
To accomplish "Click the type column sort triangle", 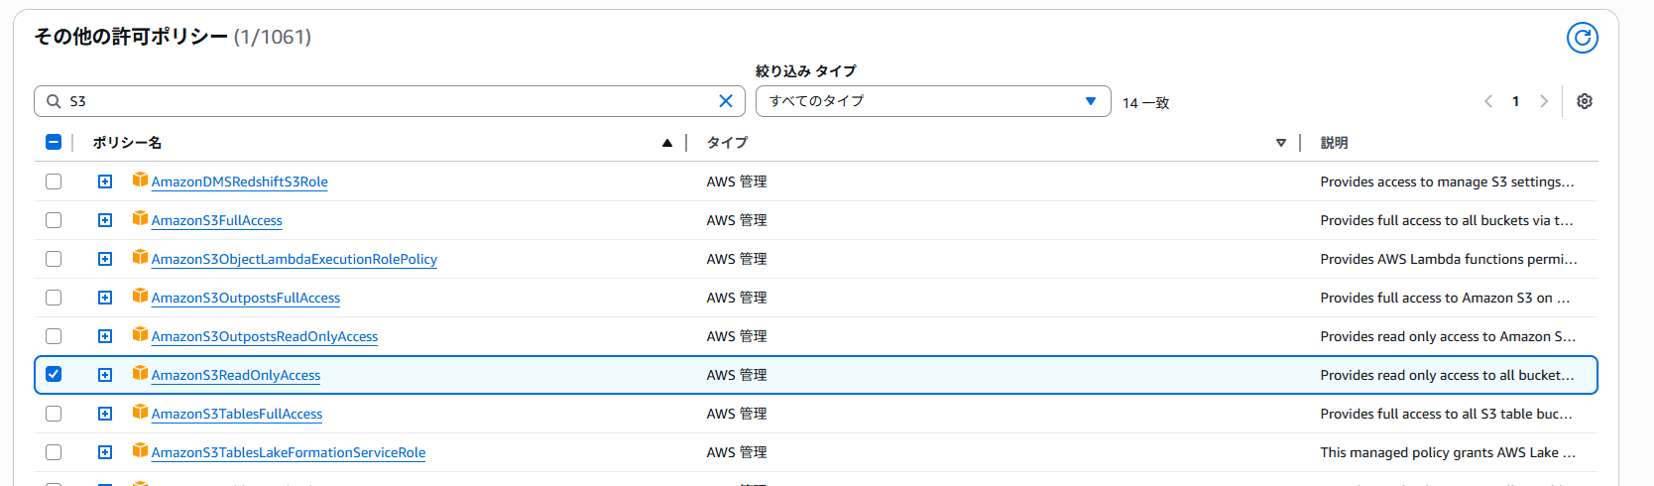I will [1281, 143].
